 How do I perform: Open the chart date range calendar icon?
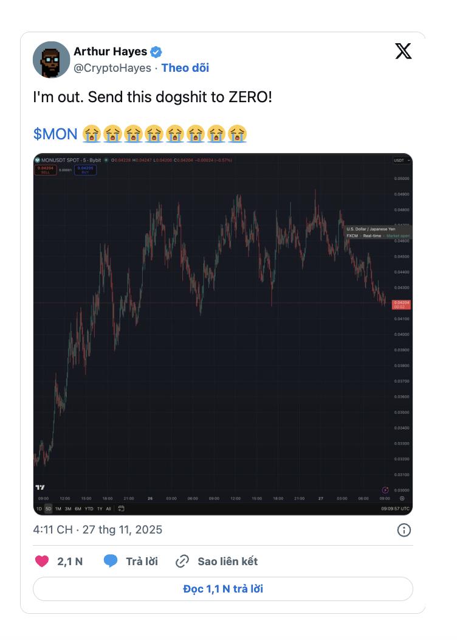[x=121, y=509]
